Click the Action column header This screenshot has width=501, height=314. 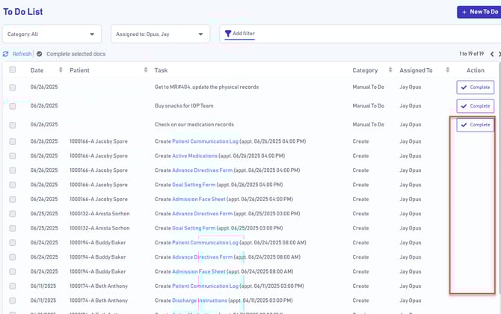pyautogui.click(x=476, y=70)
